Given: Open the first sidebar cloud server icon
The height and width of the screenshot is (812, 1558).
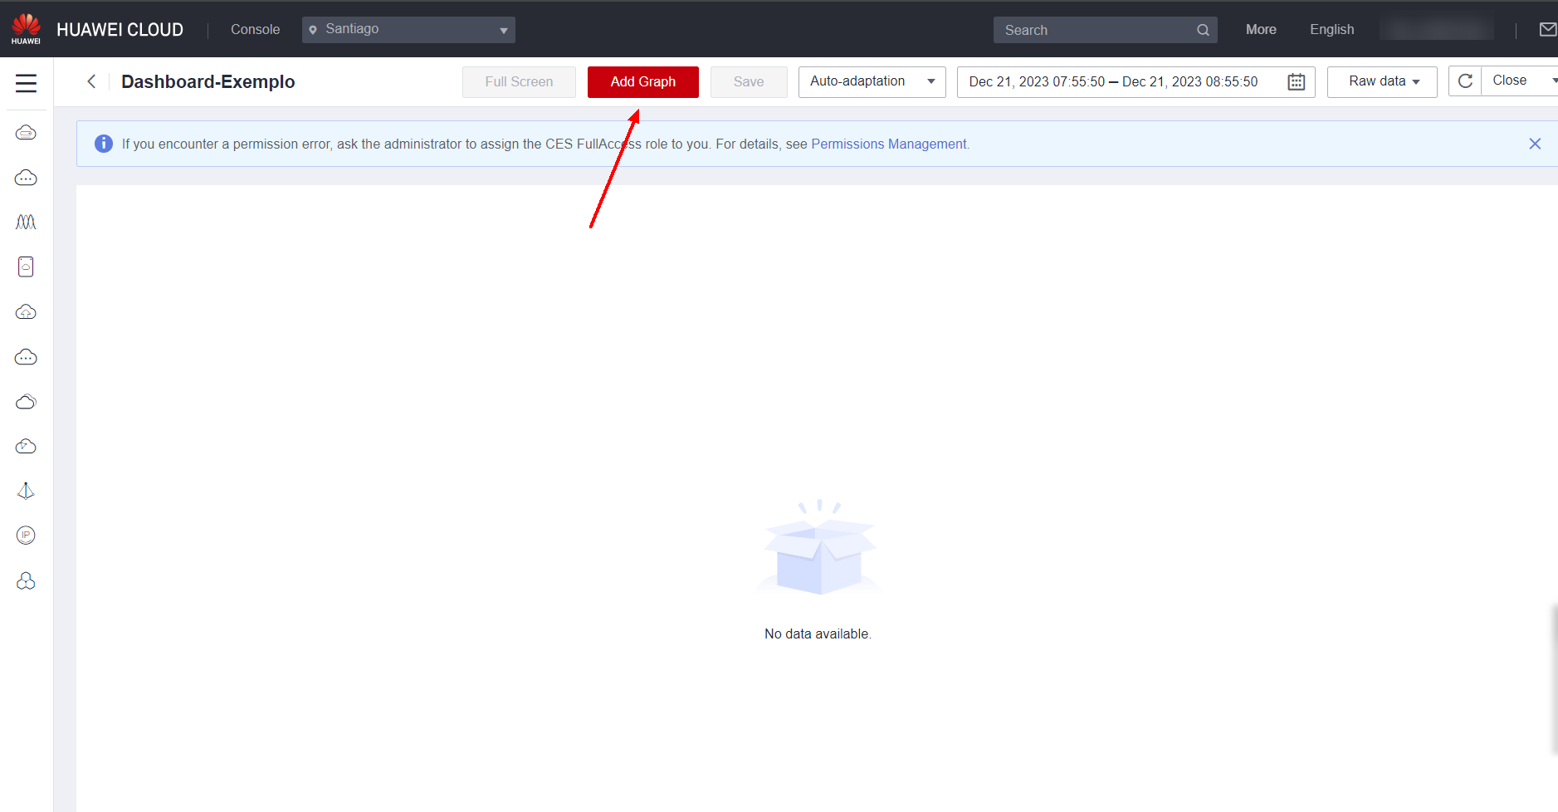Looking at the screenshot, I should (x=26, y=133).
